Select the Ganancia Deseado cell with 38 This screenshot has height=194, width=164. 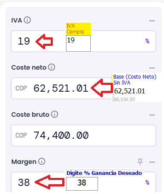tap(82, 184)
